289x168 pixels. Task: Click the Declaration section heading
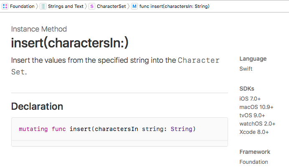pyautogui.click(x=37, y=106)
